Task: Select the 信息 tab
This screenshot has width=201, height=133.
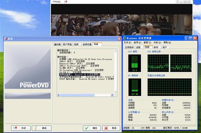Action: [x=97, y=44]
